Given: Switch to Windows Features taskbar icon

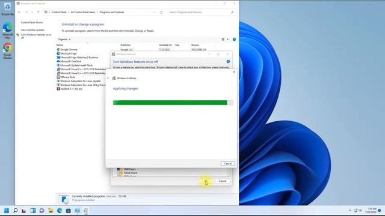Looking at the screenshot, I should point(85,211).
